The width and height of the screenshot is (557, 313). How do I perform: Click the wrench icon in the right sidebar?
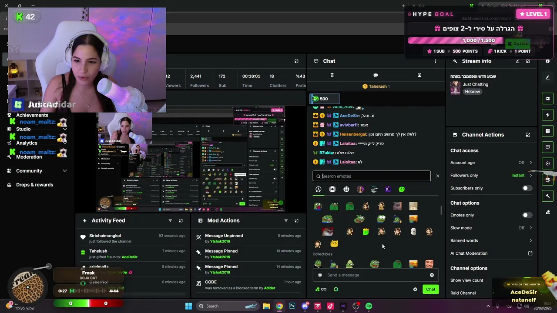coord(547,196)
